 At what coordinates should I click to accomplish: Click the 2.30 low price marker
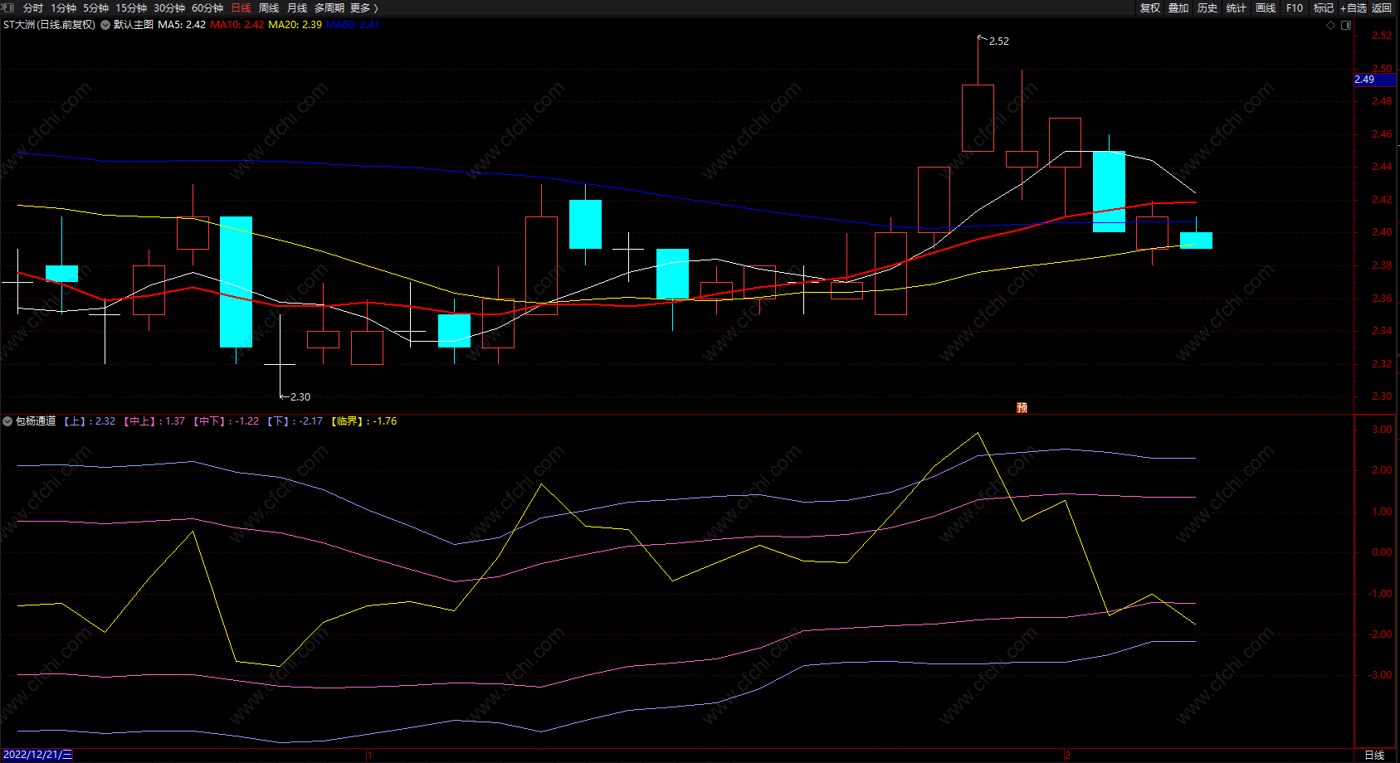[300, 397]
